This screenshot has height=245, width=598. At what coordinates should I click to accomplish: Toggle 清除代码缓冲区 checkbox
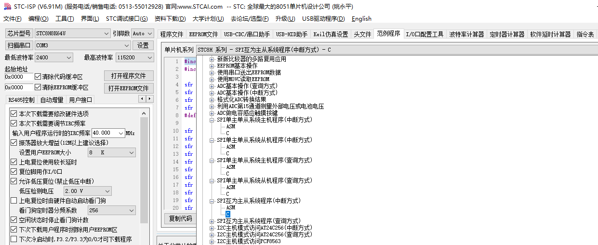38,77
